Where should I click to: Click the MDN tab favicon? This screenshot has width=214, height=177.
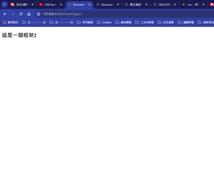tap(183, 5)
